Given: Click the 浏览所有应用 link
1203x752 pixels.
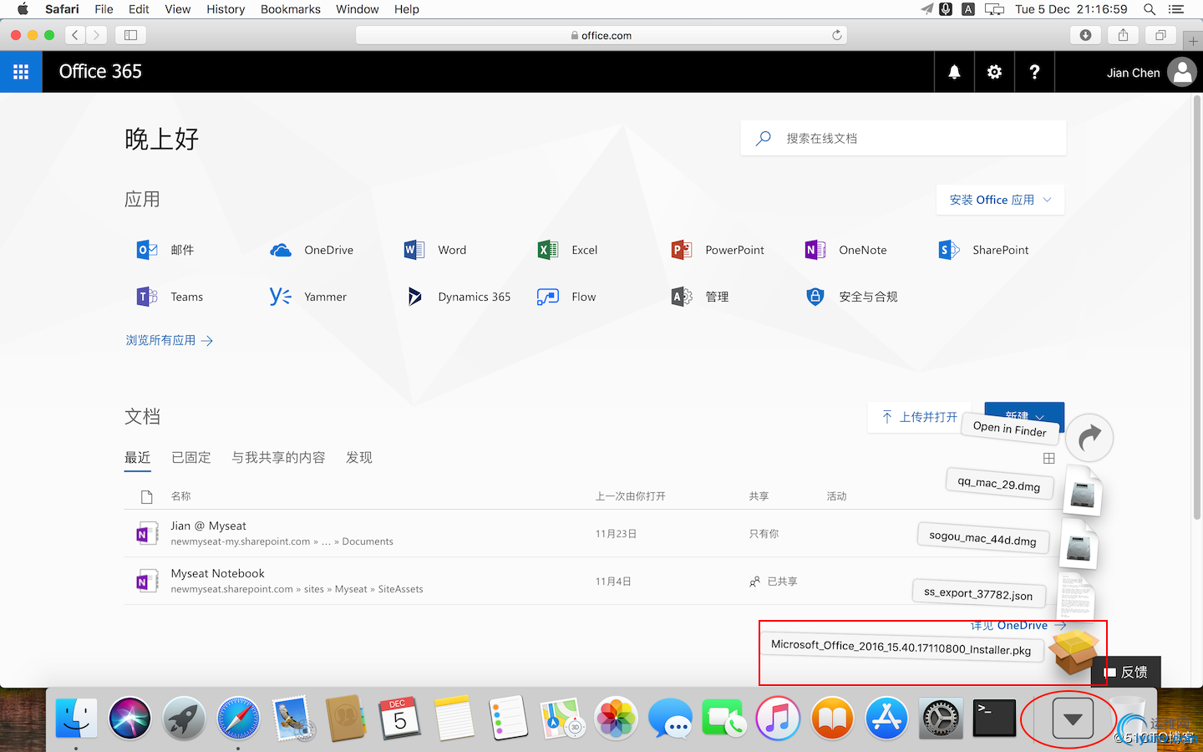Looking at the screenshot, I should [170, 341].
